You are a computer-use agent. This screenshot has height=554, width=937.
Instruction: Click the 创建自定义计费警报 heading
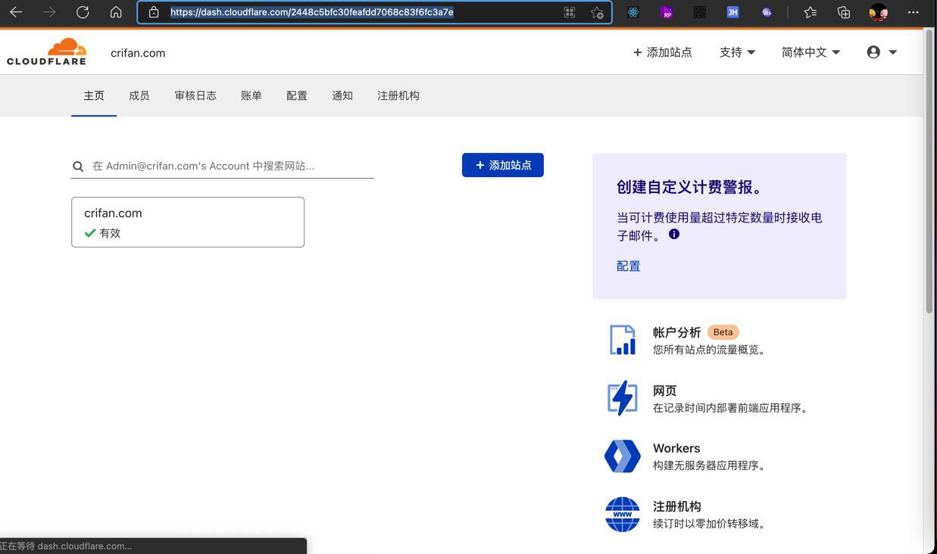click(691, 187)
